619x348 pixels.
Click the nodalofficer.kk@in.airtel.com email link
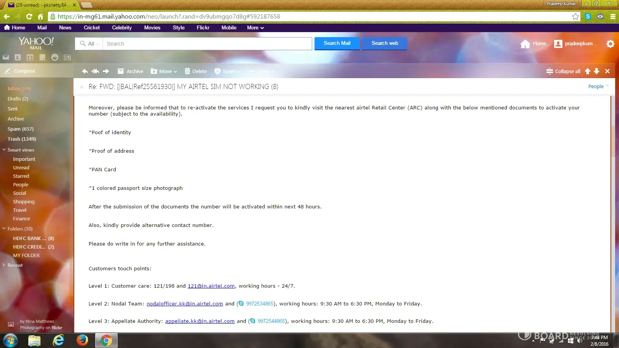tap(185, 304)
